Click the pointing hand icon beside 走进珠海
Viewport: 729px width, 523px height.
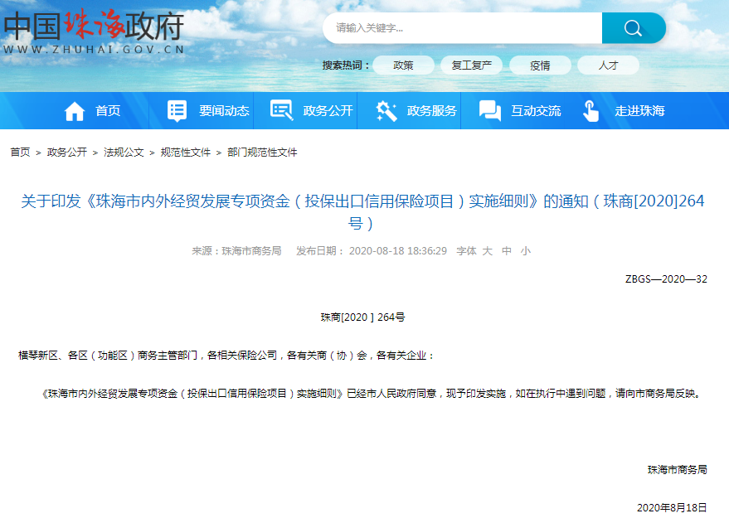591,111
